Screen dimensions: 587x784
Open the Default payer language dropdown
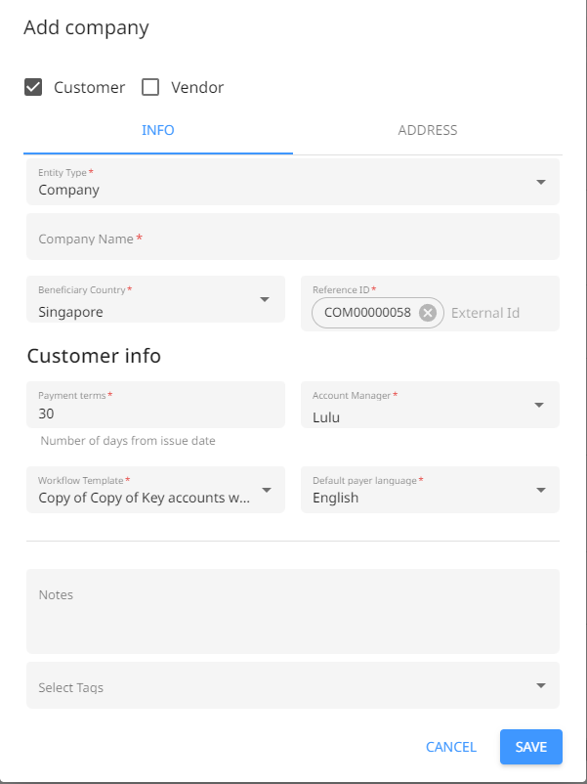540,490
